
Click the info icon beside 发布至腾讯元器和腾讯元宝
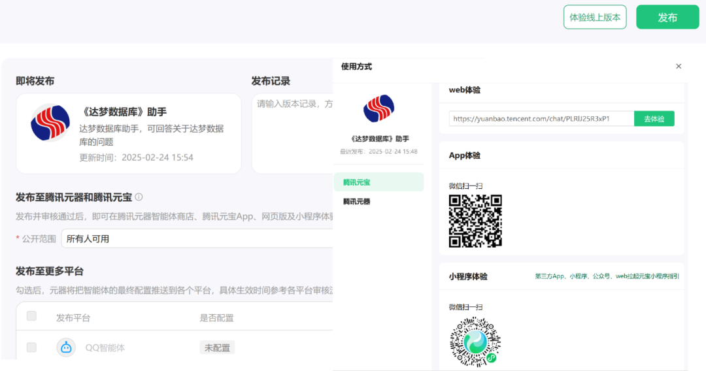point(139,197)
